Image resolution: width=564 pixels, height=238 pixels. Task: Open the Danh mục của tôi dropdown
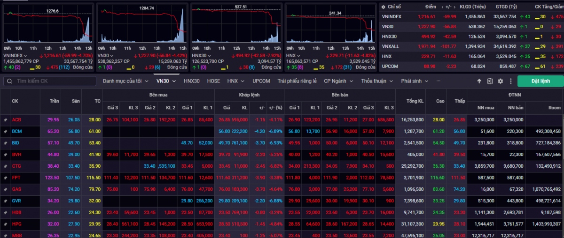pos(125,81)
